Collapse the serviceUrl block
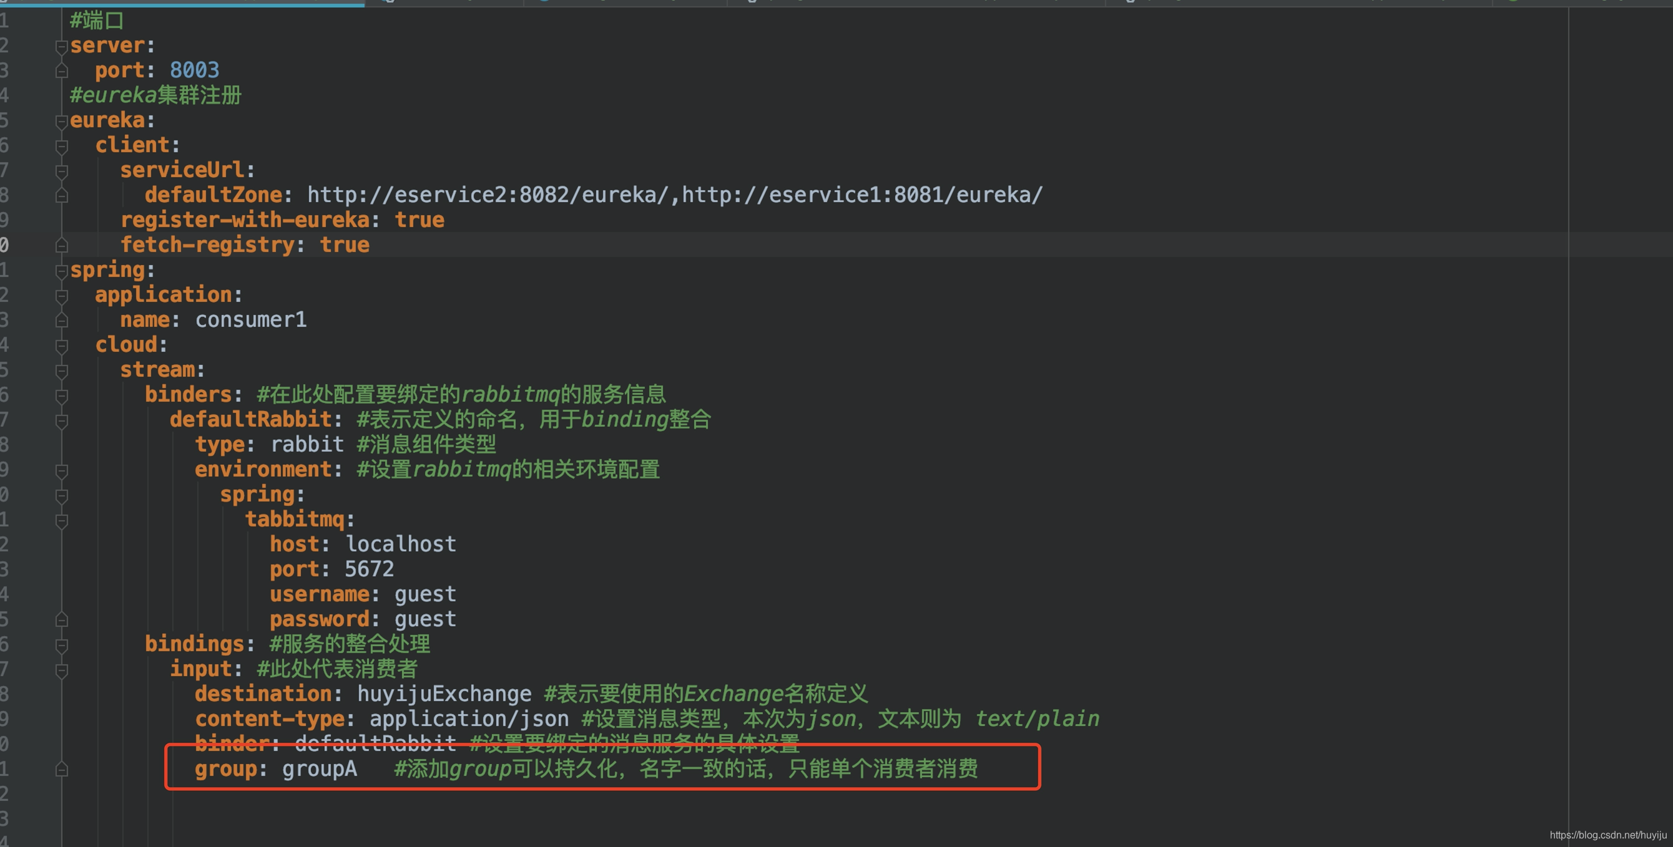Image resolution: width=1673 pixels, height=847 pixels. (62, 172)
